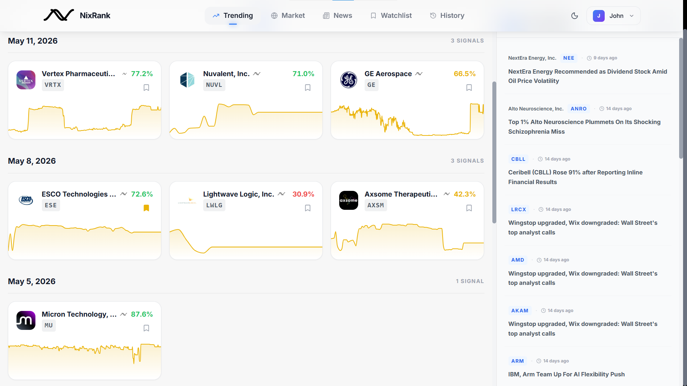Viewport: 687px width, 386px height.
Task: Bookmark the Nuvalent NUVL card
Action: [308, 88]
